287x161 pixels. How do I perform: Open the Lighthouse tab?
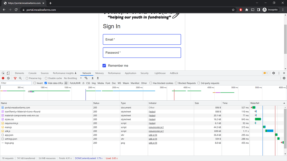coord(160,73)
